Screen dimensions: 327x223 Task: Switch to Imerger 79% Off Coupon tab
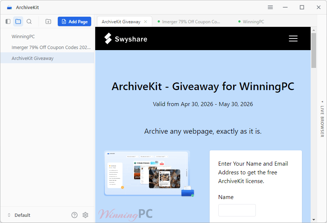point(189,22)
